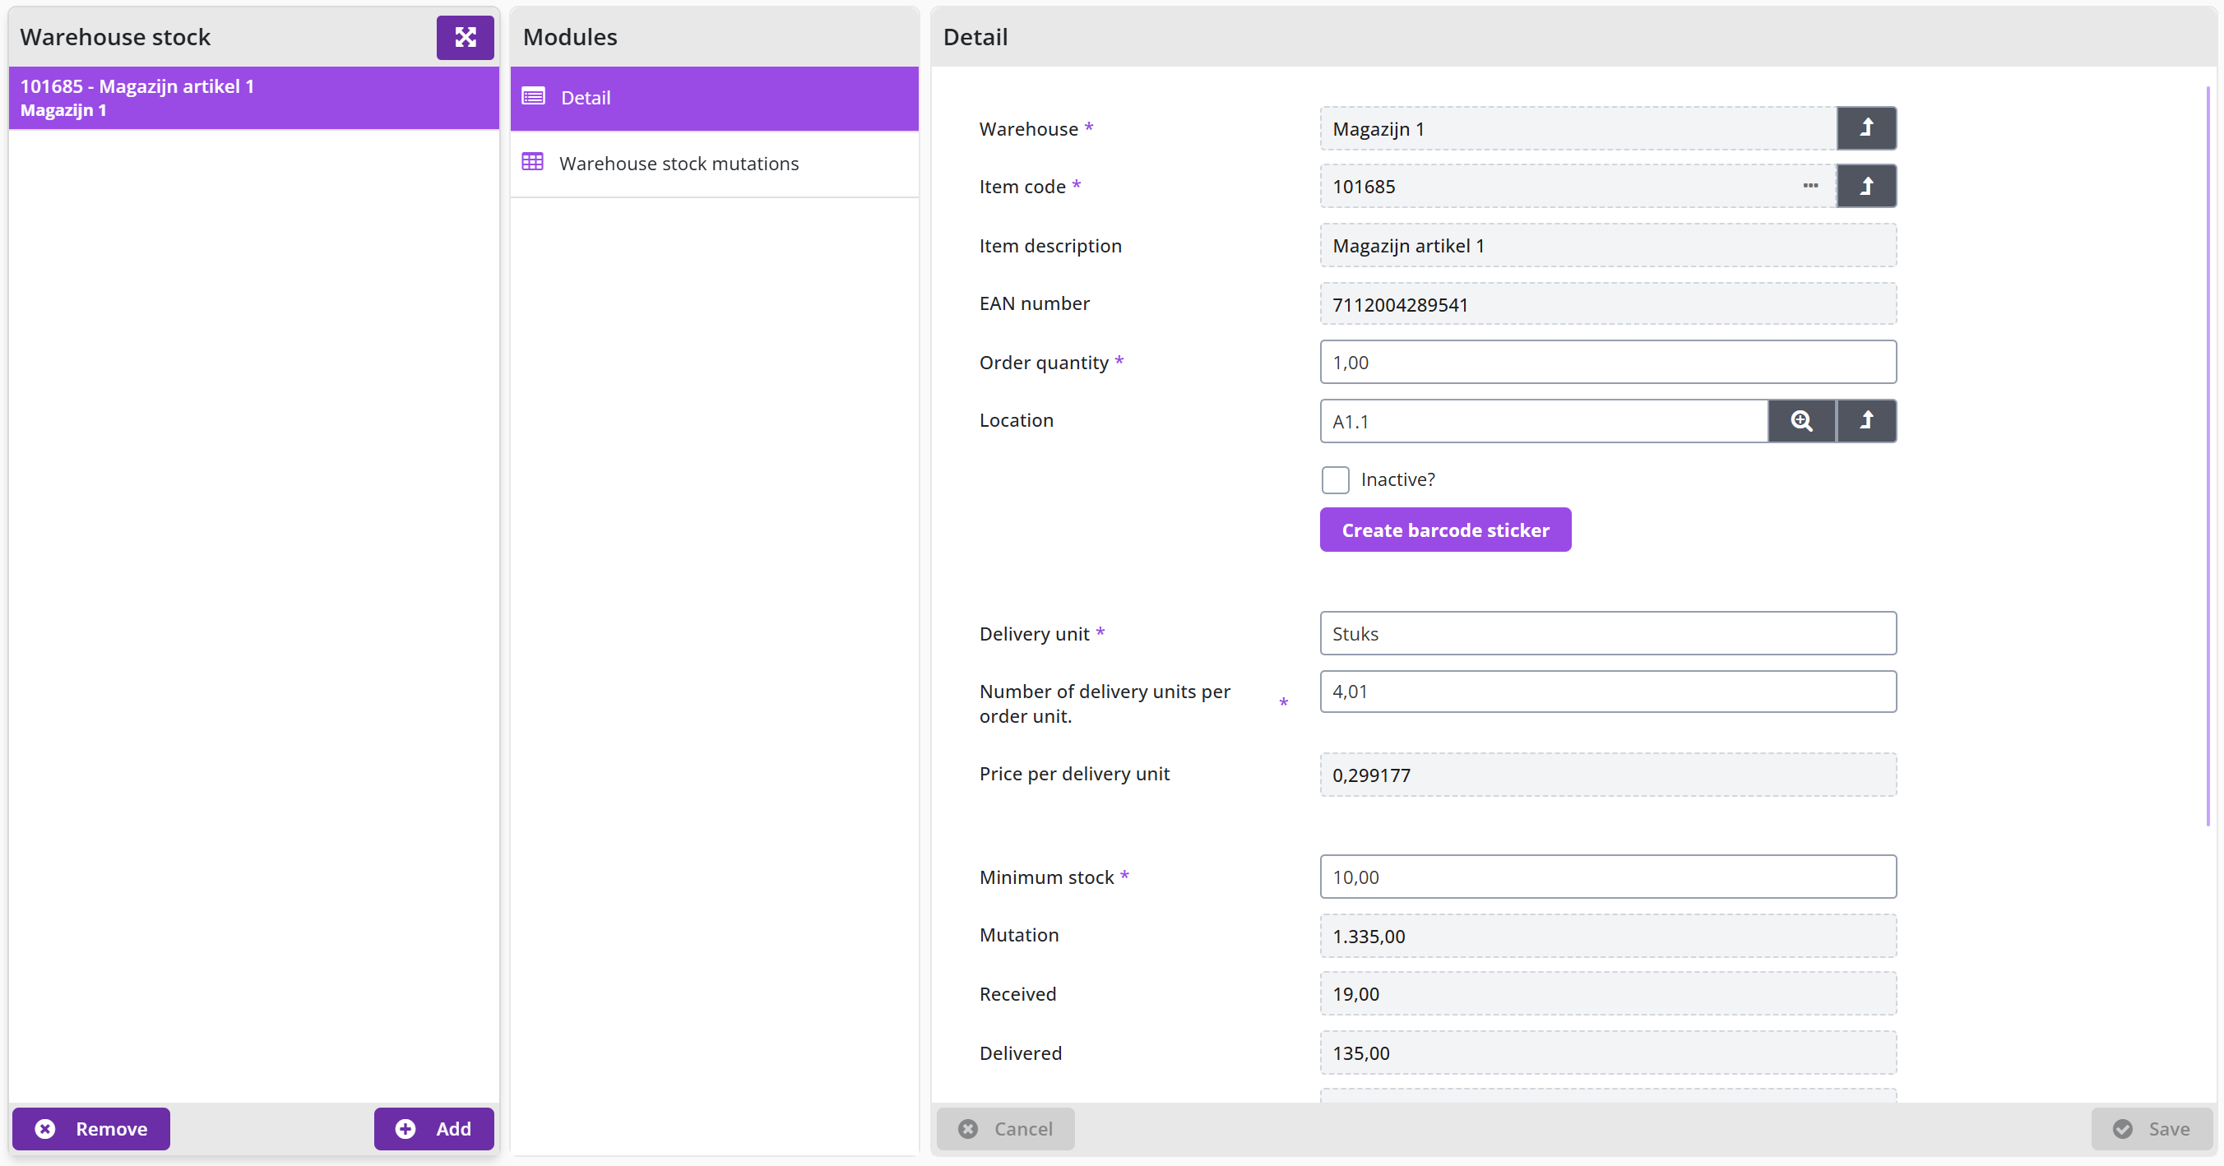Image resolution: width=2224 pixels, height=1166 pixels.
Task: Click the Detail panel vertical scrollbar
Action: click(x=2208, y=456)
